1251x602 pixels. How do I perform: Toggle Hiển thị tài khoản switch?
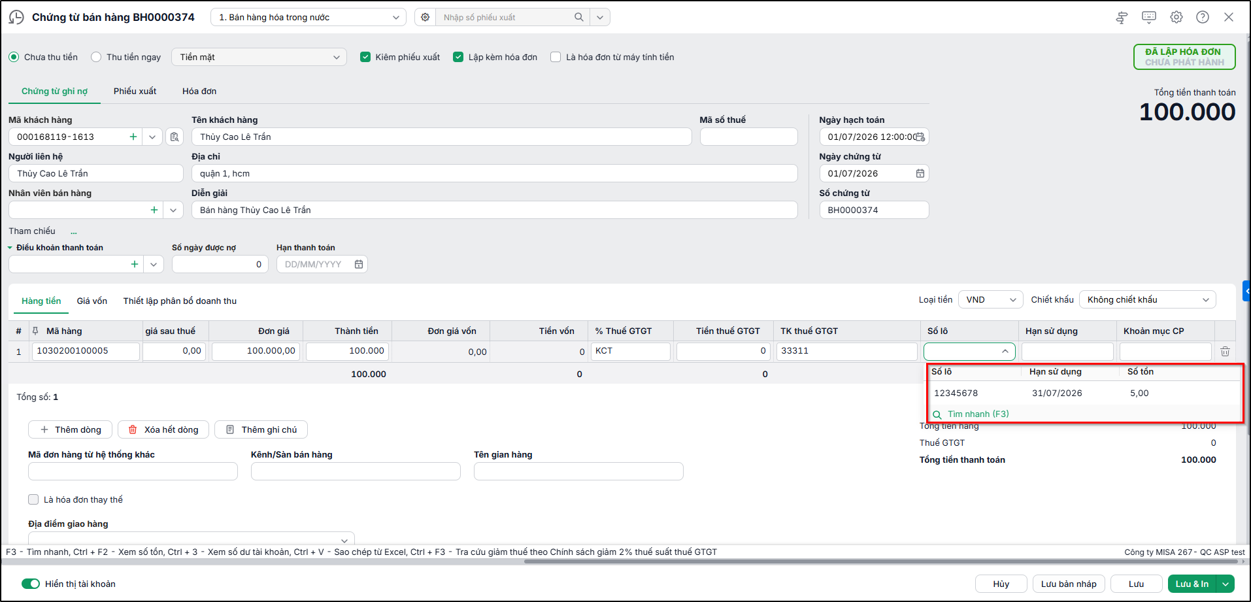tap(31, 584)
